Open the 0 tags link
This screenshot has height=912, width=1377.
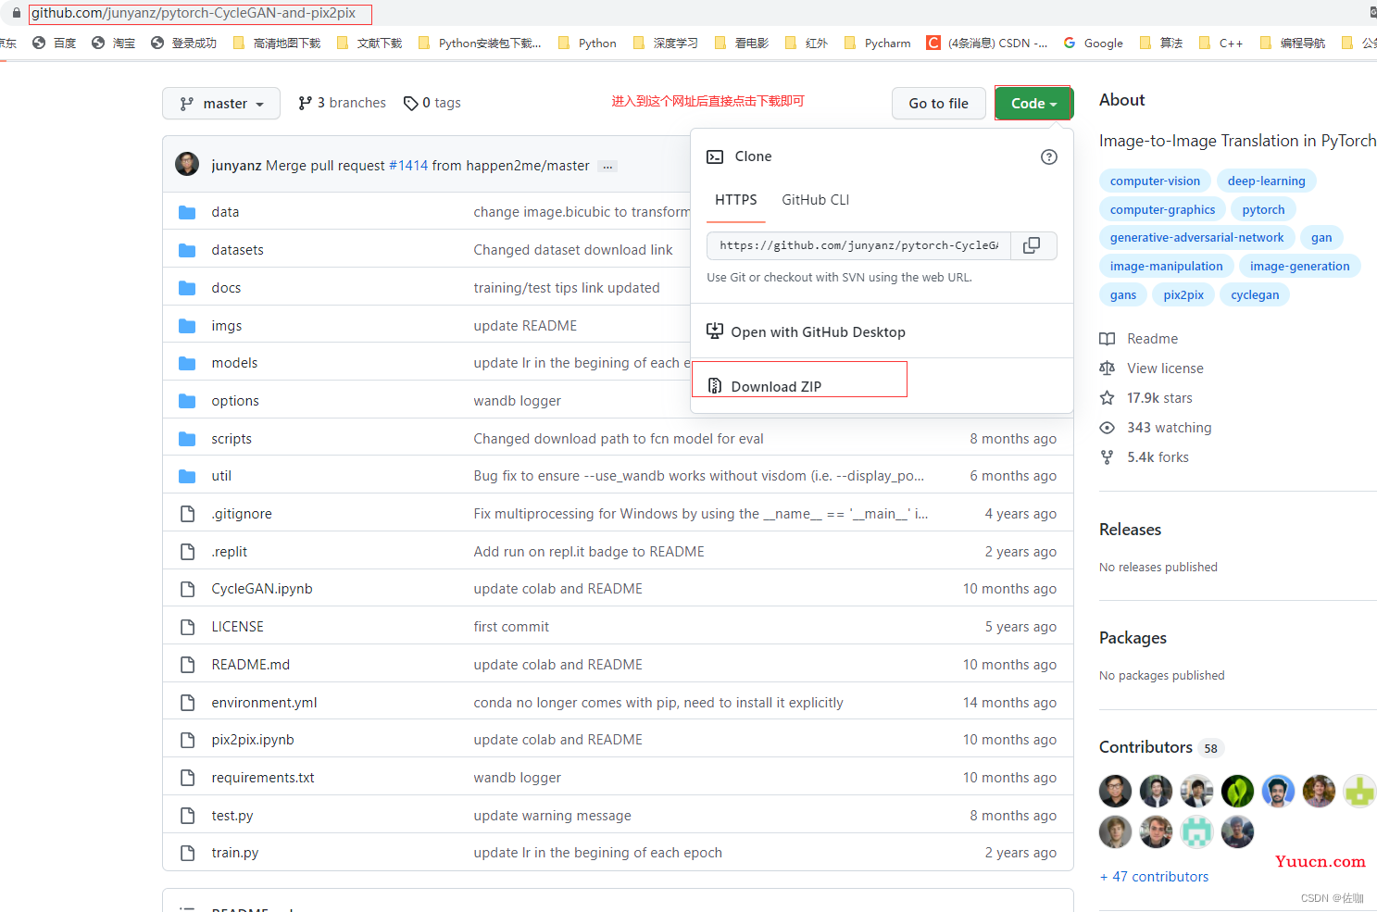(x=432, y=103)
